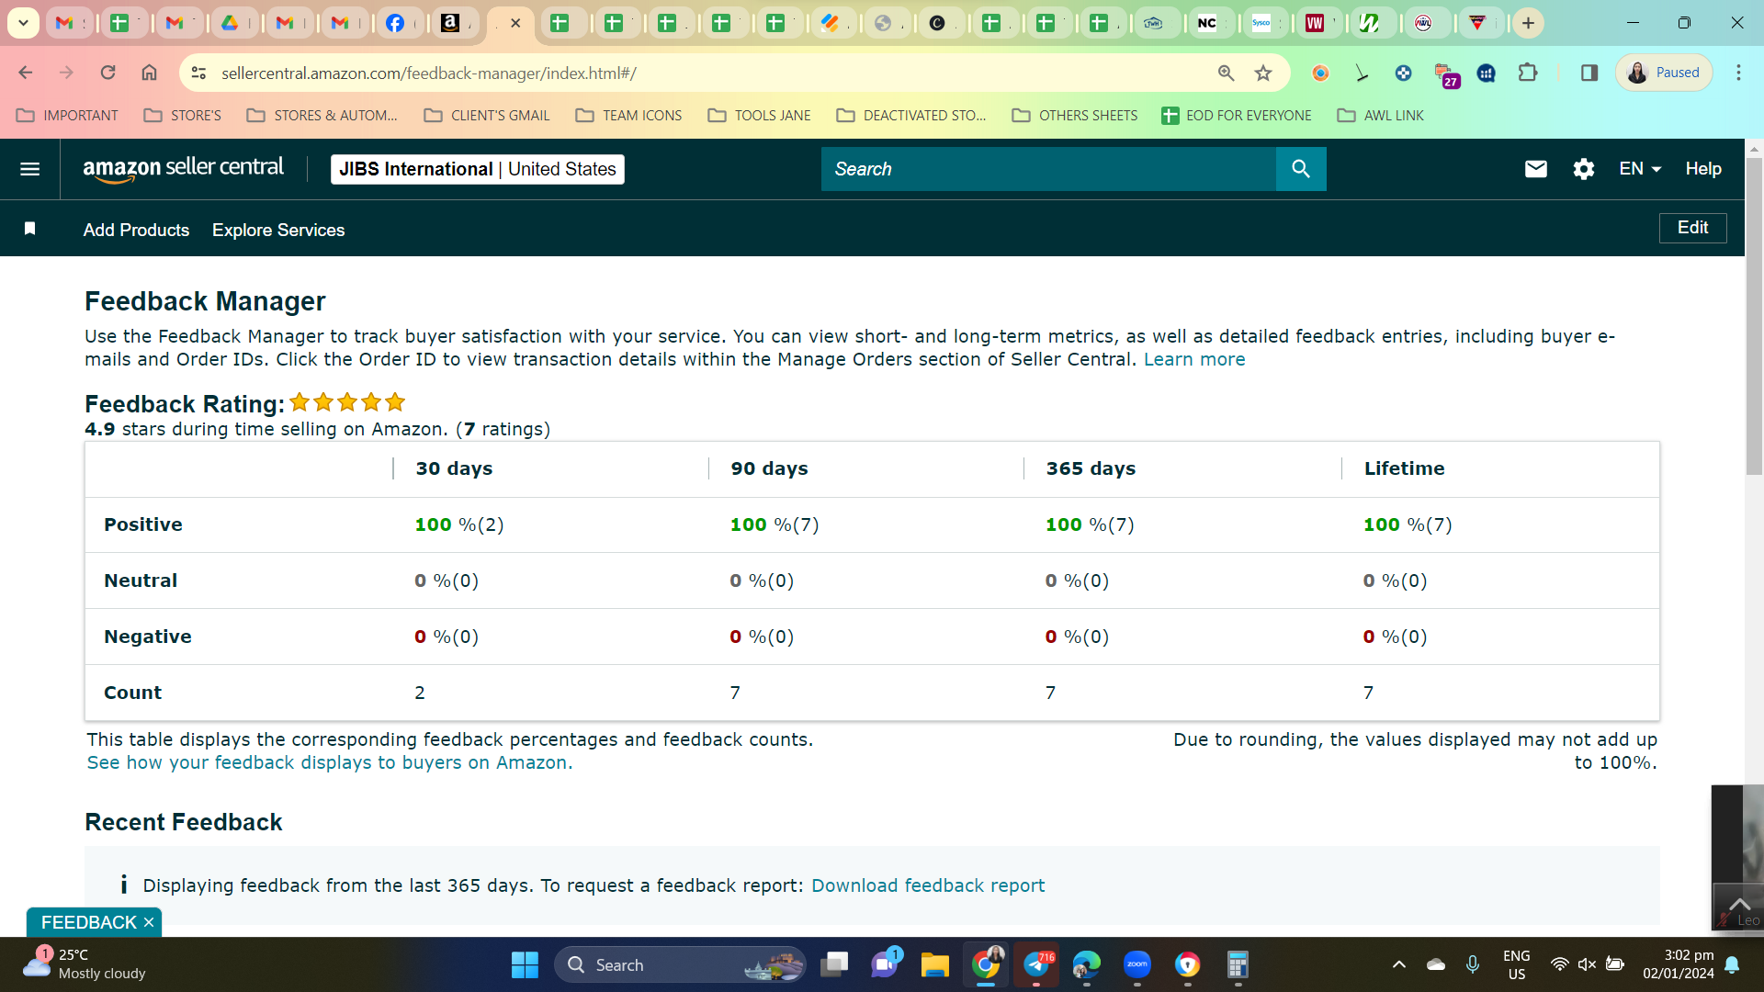Screen dimensions: 1764x992
Task: Focus the Seller Central Search field
Action: (1048, 169)
